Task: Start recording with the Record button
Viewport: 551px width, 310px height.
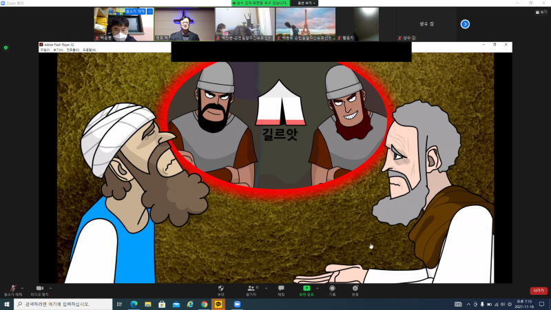Action: (332, 290)
